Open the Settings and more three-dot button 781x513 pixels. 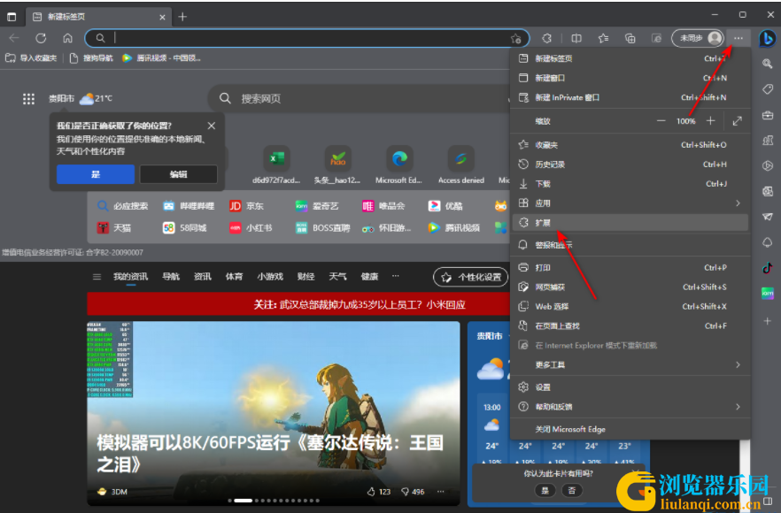tap(738, 38)
